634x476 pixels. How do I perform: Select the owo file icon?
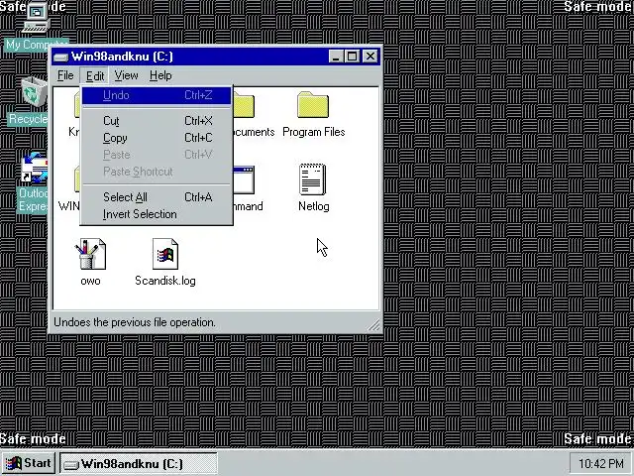[90, 254]
